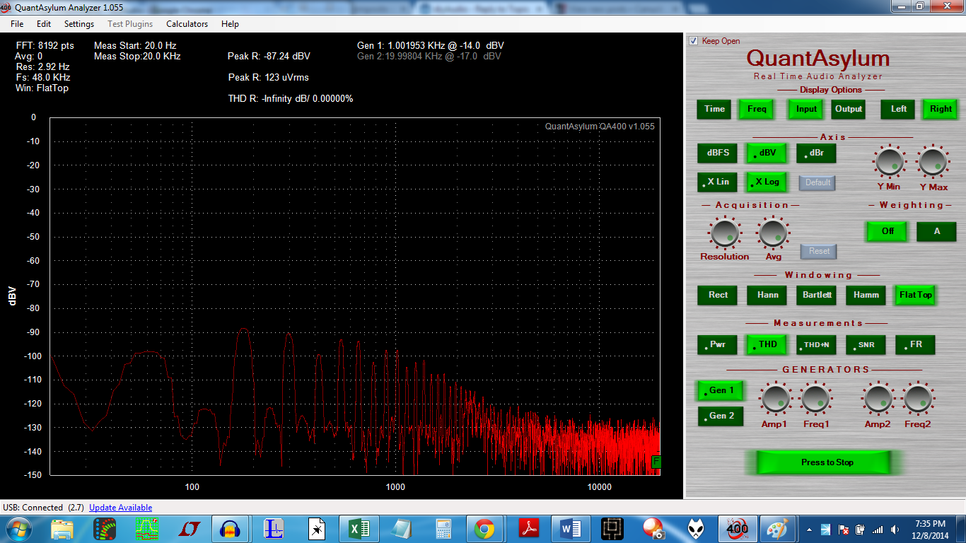Select the Rect window
966x543 pixels.
point(718,295)
